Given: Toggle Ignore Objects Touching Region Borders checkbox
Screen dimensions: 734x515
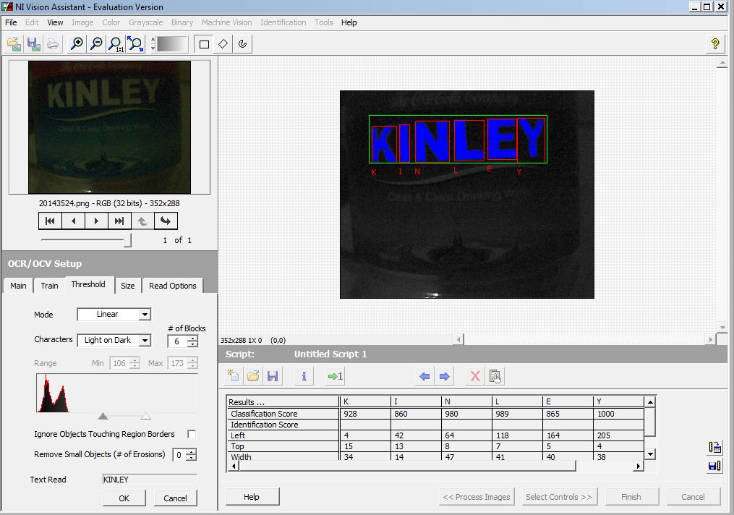Looking at the screenshot, I should pyautogui.click(x=192, y=434).
